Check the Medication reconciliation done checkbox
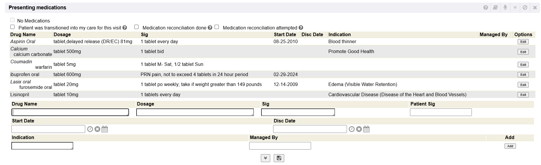This screenshot has height=165, width=541. (x=136, y=27)
